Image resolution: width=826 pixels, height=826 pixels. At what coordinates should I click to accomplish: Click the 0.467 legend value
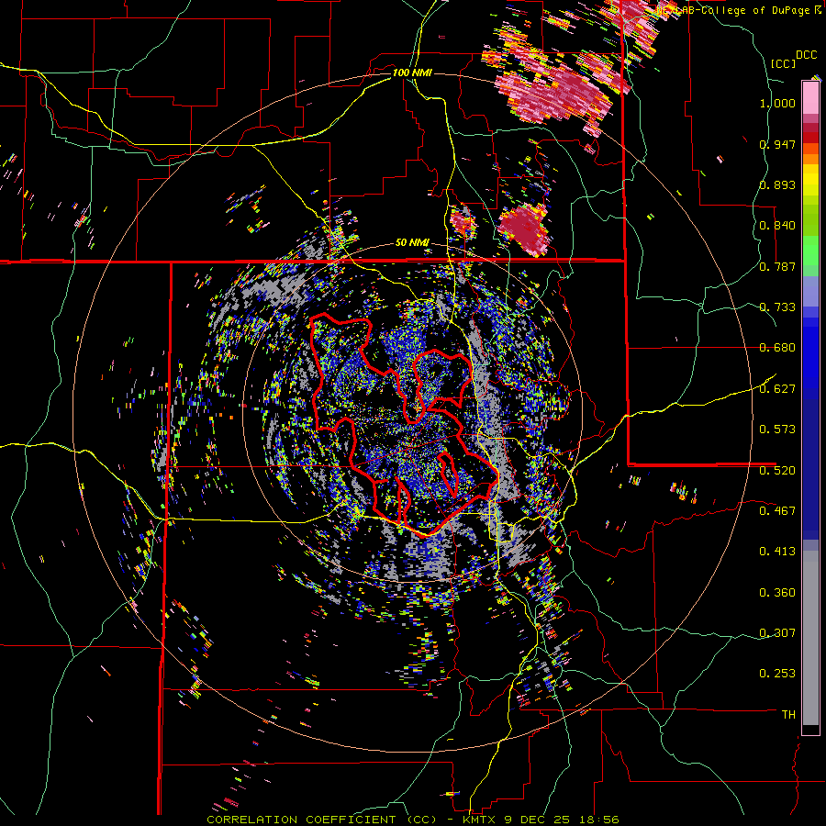click(x=777, y=510)
